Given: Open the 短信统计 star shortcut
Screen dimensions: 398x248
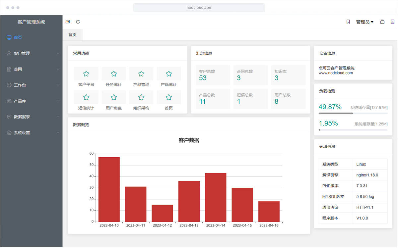Looking at the screenshot, I should pos(86,97).
